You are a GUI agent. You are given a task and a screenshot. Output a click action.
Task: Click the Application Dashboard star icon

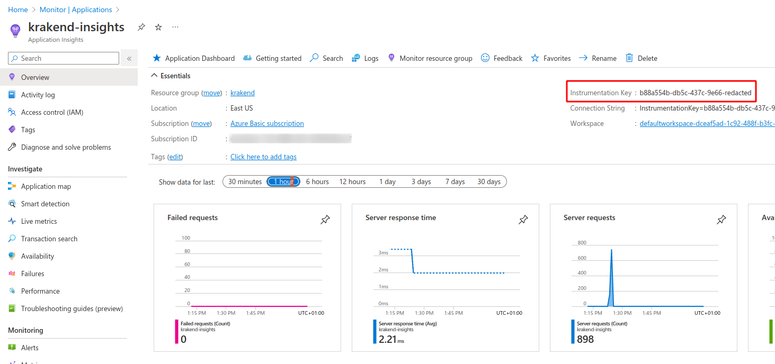tap(157, 58)
